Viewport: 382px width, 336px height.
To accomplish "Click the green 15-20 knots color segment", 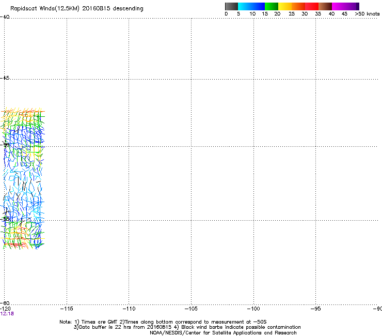I will click(x=272, y=6).
